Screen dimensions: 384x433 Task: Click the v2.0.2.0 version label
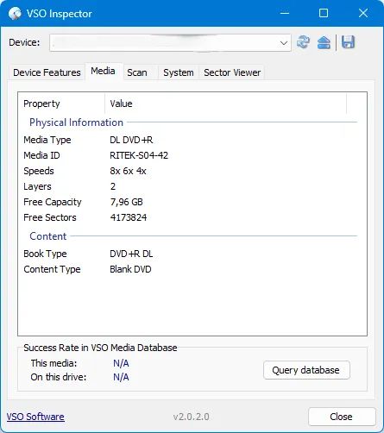click(192, 417)
